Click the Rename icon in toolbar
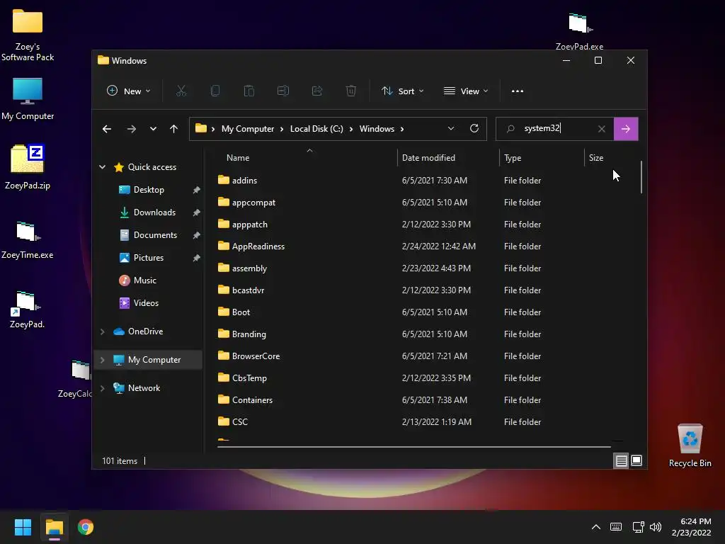Image resolution: width=725 pixels, height=544 pixels. [283, 91]
